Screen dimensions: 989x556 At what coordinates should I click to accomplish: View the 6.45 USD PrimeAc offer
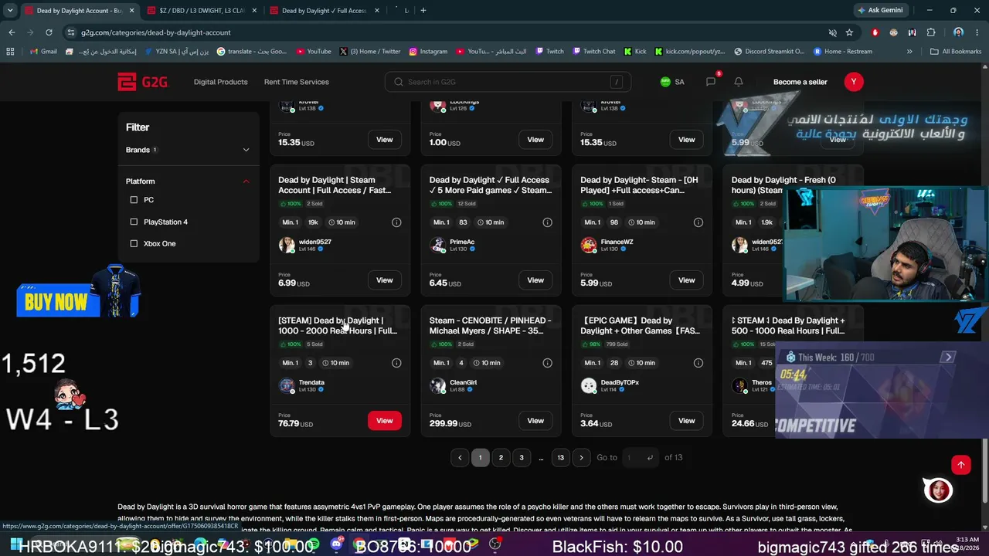pyautogui.click(x=535, y=280)
